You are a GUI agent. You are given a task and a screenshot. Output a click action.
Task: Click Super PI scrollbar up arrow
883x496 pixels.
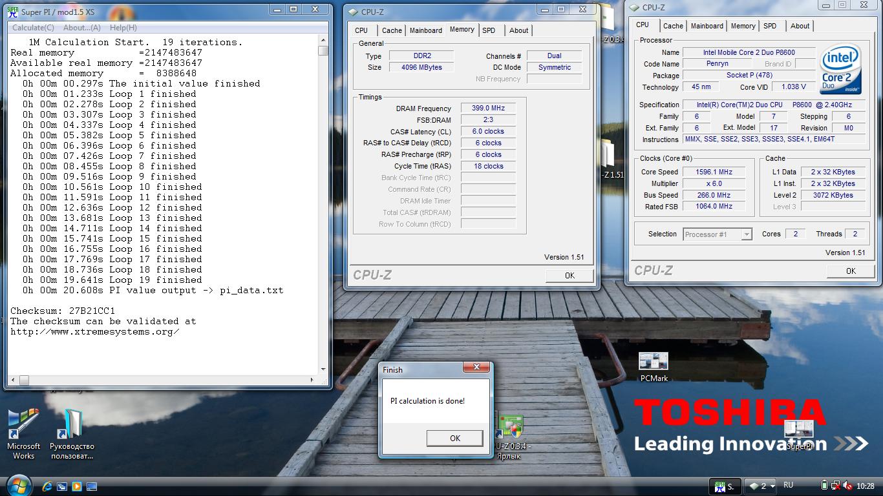coord(323,40)
